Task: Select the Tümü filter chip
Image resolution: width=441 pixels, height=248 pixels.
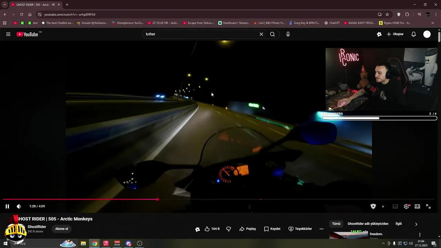Action: [x=336, y=224]
